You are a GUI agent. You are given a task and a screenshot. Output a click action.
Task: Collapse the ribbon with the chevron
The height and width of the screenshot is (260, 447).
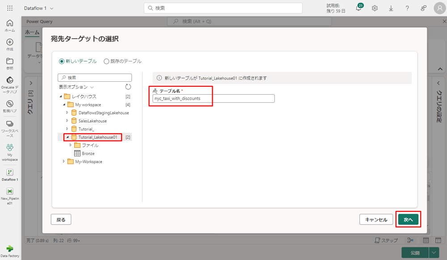click(x=440, y=69)
